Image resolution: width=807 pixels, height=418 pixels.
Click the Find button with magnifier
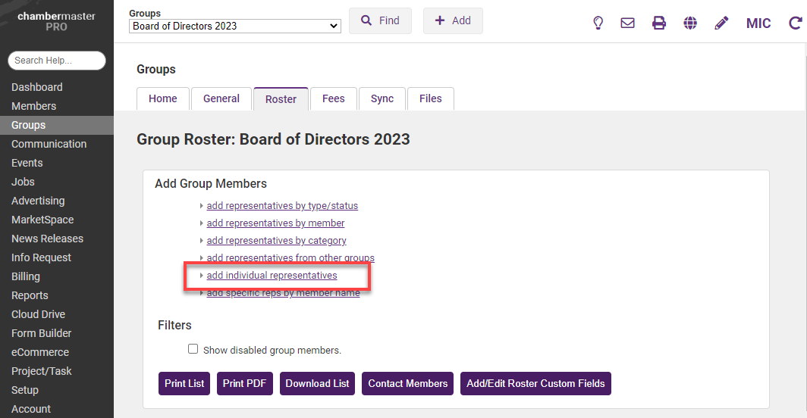click(x=380, y=21)
